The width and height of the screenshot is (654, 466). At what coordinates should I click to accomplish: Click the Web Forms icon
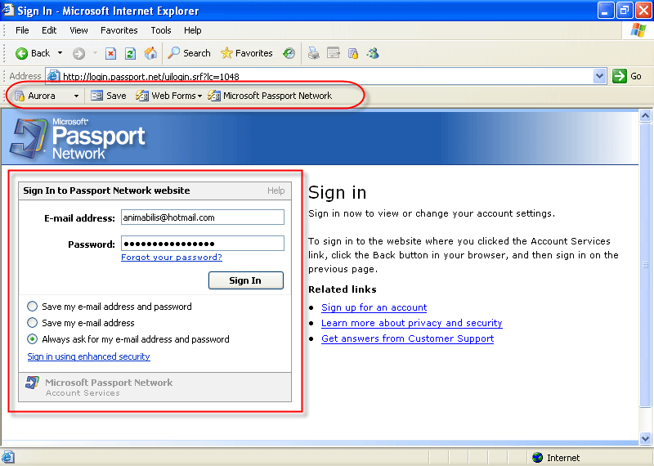(141, 96)
